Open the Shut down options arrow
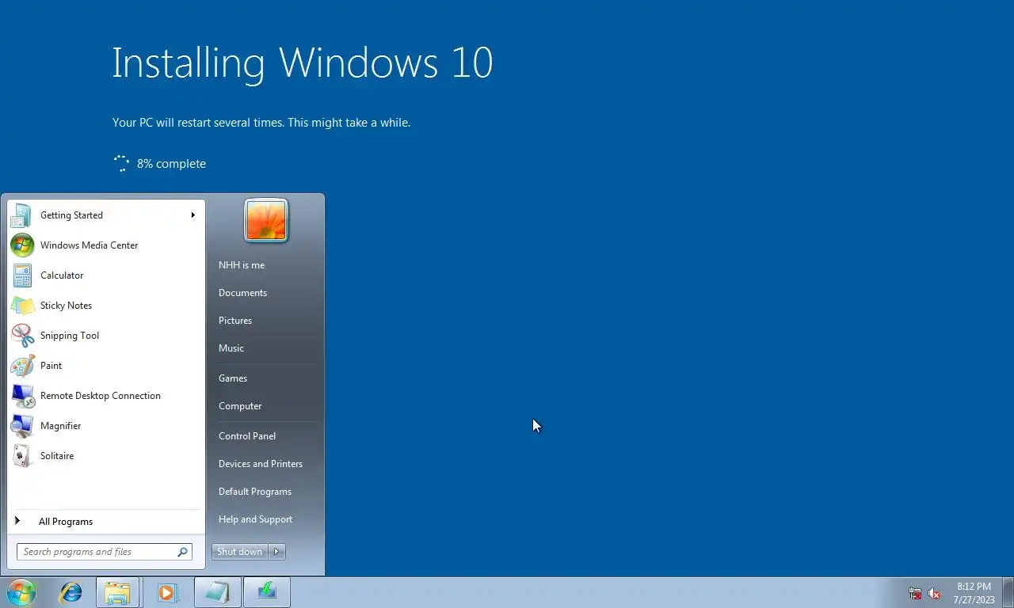Viewport: 1014px width, 608px height. 276,552
